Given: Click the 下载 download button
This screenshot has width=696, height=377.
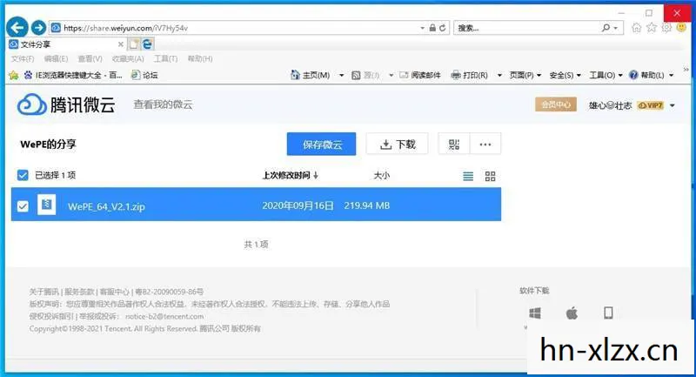Looking at the screenshot, I should point(398,144).
